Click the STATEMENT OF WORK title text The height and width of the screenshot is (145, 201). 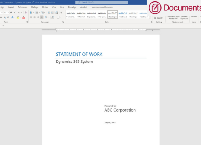(x=79, y=54)
